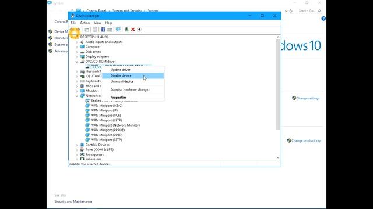Image resolution: width=373 pixels, height=209 pixels.
Task: Expand the Display adapters node
Action: tap(77, 57)
